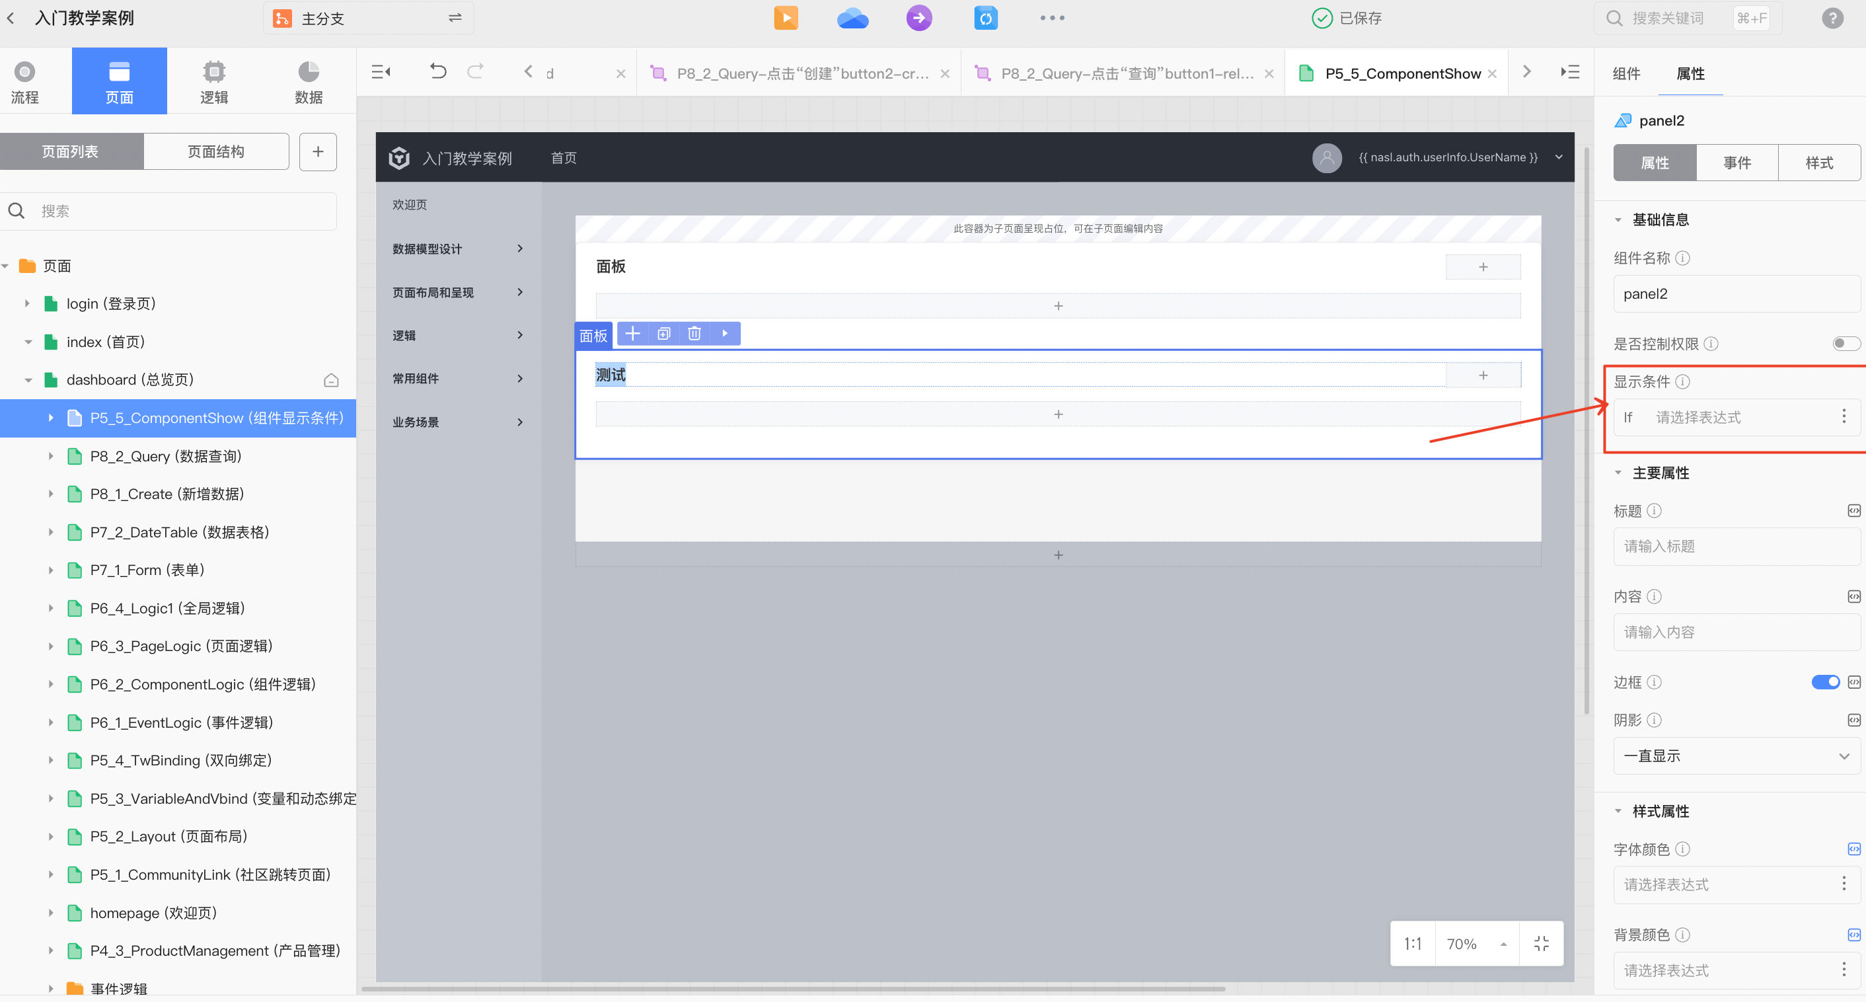Click the switch branch icon beside 主分支
The image size is (1866, 1002).
(455, 18)
